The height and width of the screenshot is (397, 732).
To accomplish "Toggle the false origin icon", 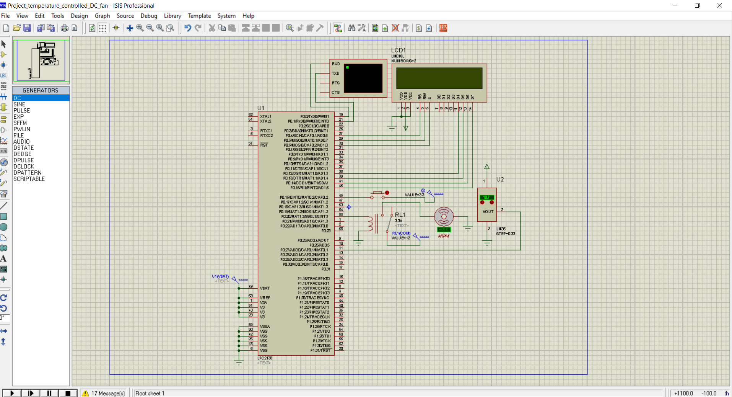I will tap(116, 28).
